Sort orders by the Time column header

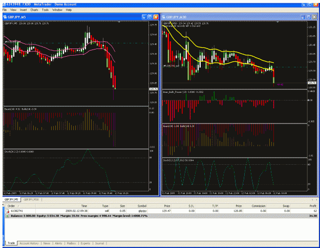pyautogui.click(x=62, y=206)
